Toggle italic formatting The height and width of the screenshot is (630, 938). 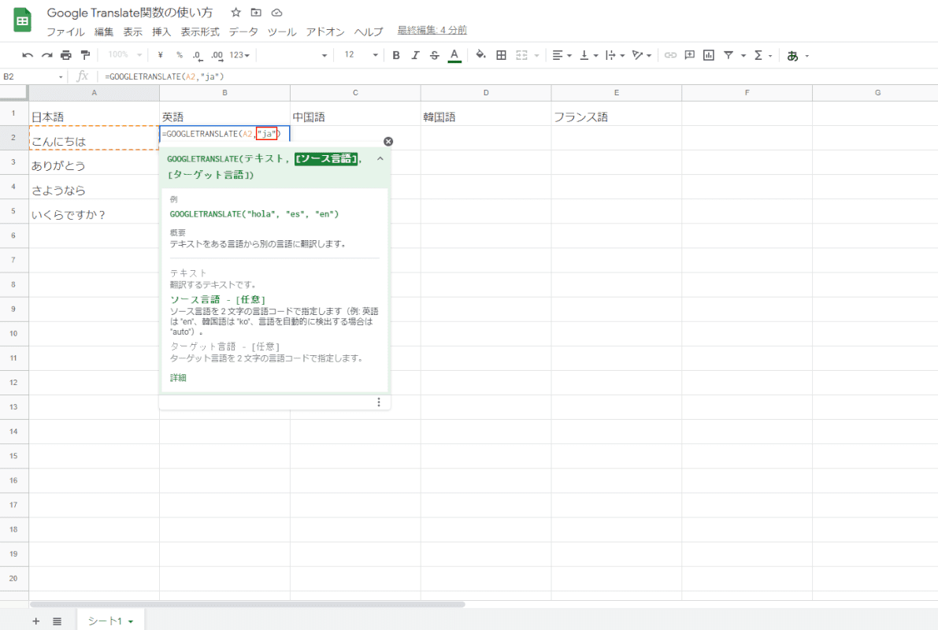click(x=415, y=55)
